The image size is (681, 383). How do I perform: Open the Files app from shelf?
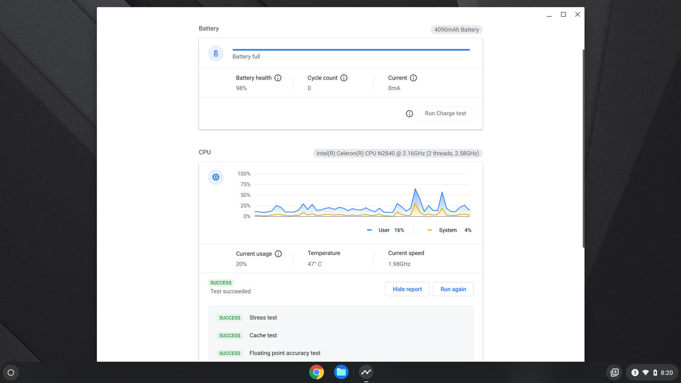341,372
